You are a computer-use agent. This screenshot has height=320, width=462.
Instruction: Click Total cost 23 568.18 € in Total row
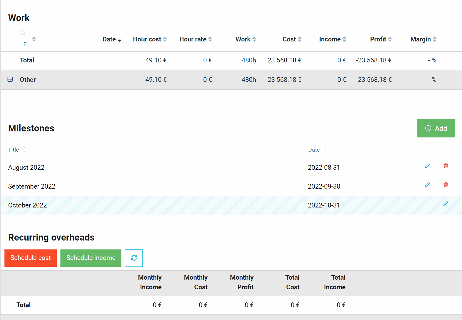(x=285, y=60)
